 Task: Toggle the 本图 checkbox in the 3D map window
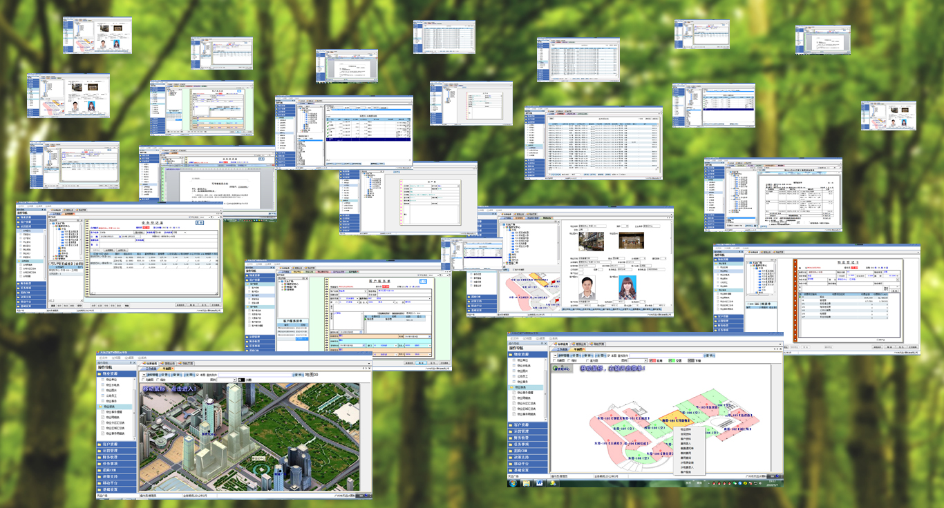coord(197,375)
